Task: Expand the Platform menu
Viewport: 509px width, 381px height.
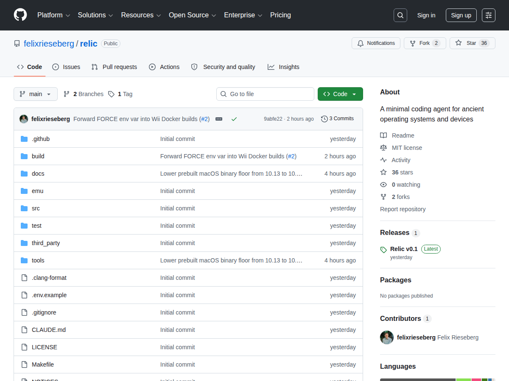Action: (x=53, y=15)
